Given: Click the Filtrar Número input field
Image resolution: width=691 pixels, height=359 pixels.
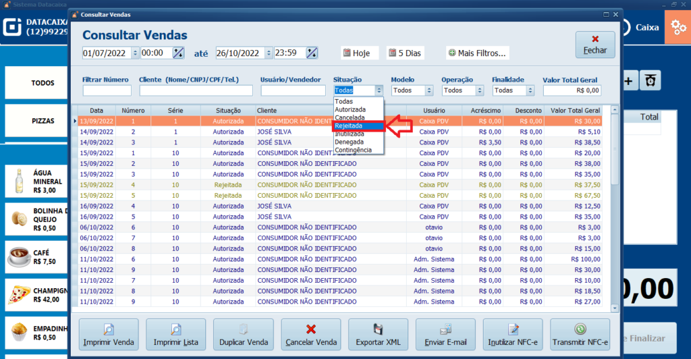Looking at the screenshot, I should tap(107, 90).
